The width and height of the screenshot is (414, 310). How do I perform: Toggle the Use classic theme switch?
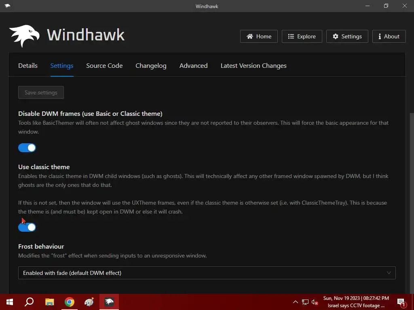tap(27, 227)
